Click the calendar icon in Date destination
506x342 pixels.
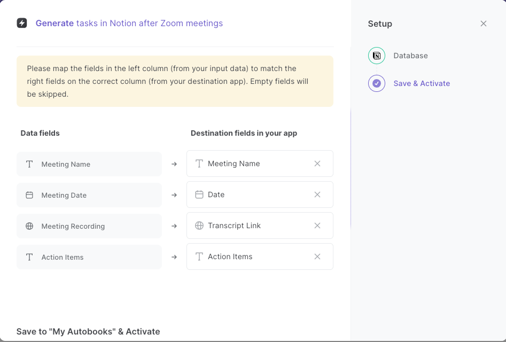(x=199, y=195)
